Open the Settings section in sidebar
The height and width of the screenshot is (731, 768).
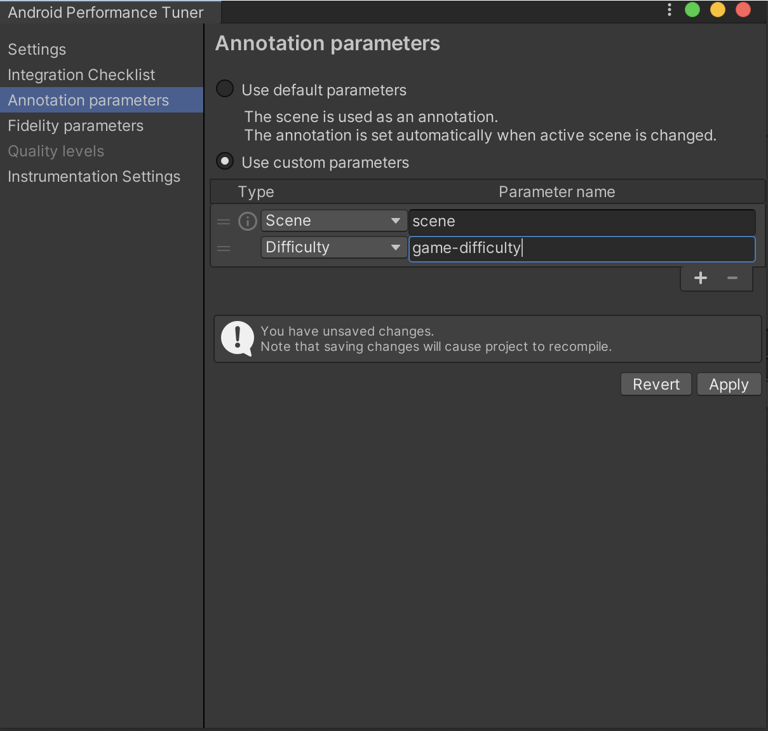click(x=37, y=50)
